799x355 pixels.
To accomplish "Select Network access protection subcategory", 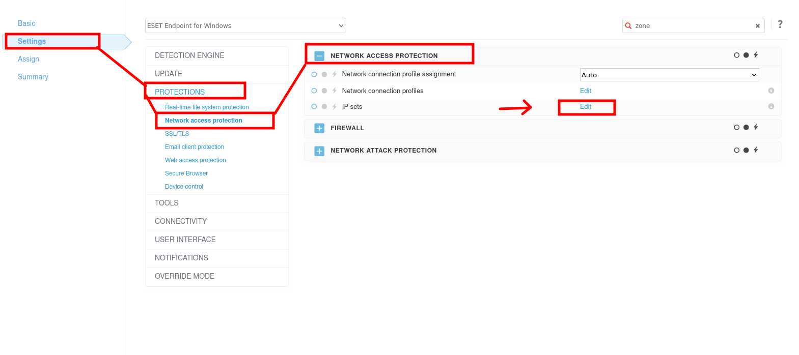I will tap(204, 121).
